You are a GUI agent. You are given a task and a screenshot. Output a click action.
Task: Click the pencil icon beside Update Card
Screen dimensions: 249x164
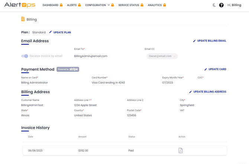coord(206,69)
